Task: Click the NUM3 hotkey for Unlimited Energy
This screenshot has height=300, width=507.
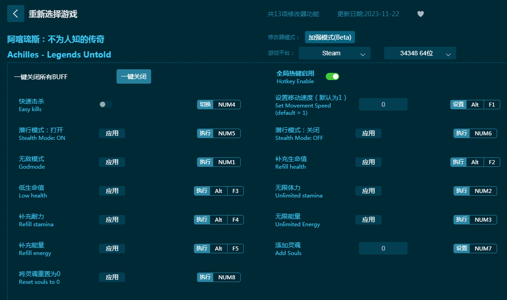Action: (483, 220)
